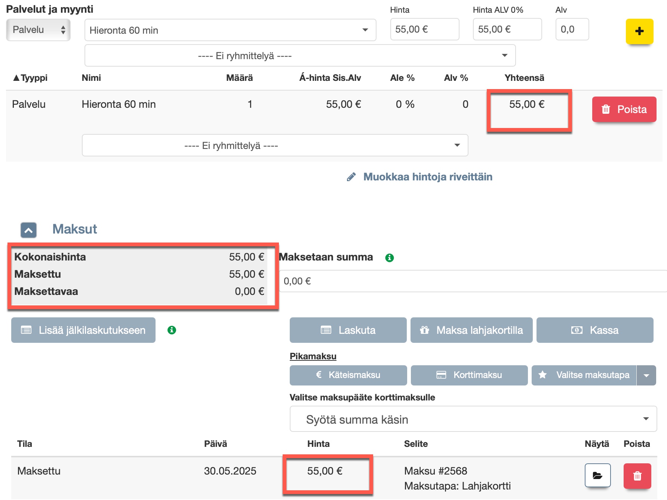
Task: Click the green info icon beside Maksetaan summa
Action: (x=389, y=257)
